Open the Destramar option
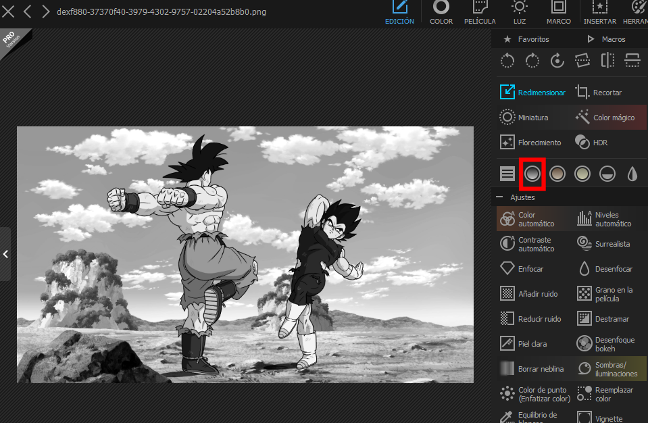Viewport: 648px width, 423px height. click(x=610, y=319)
